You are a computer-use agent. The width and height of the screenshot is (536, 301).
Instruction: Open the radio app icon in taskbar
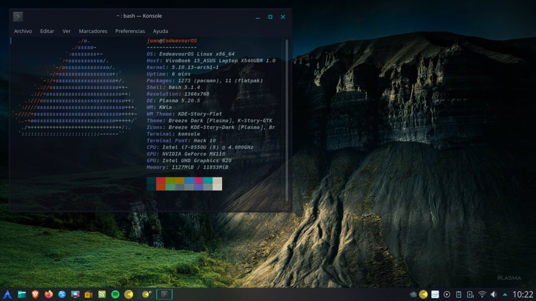point(88,294)
